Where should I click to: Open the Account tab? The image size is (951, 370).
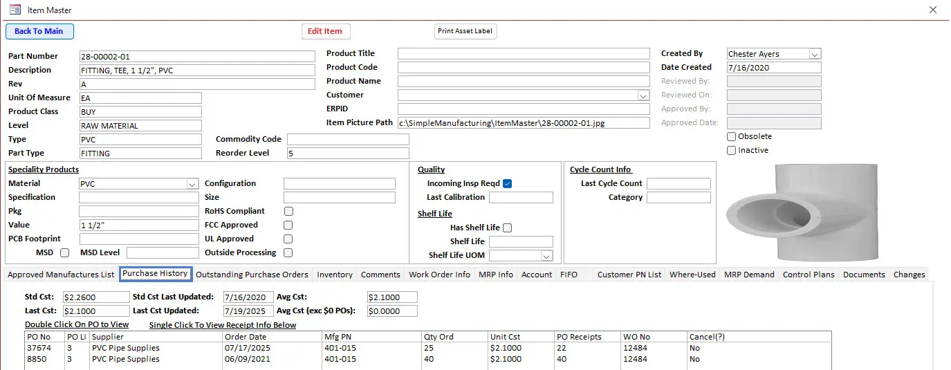(537, 275)
